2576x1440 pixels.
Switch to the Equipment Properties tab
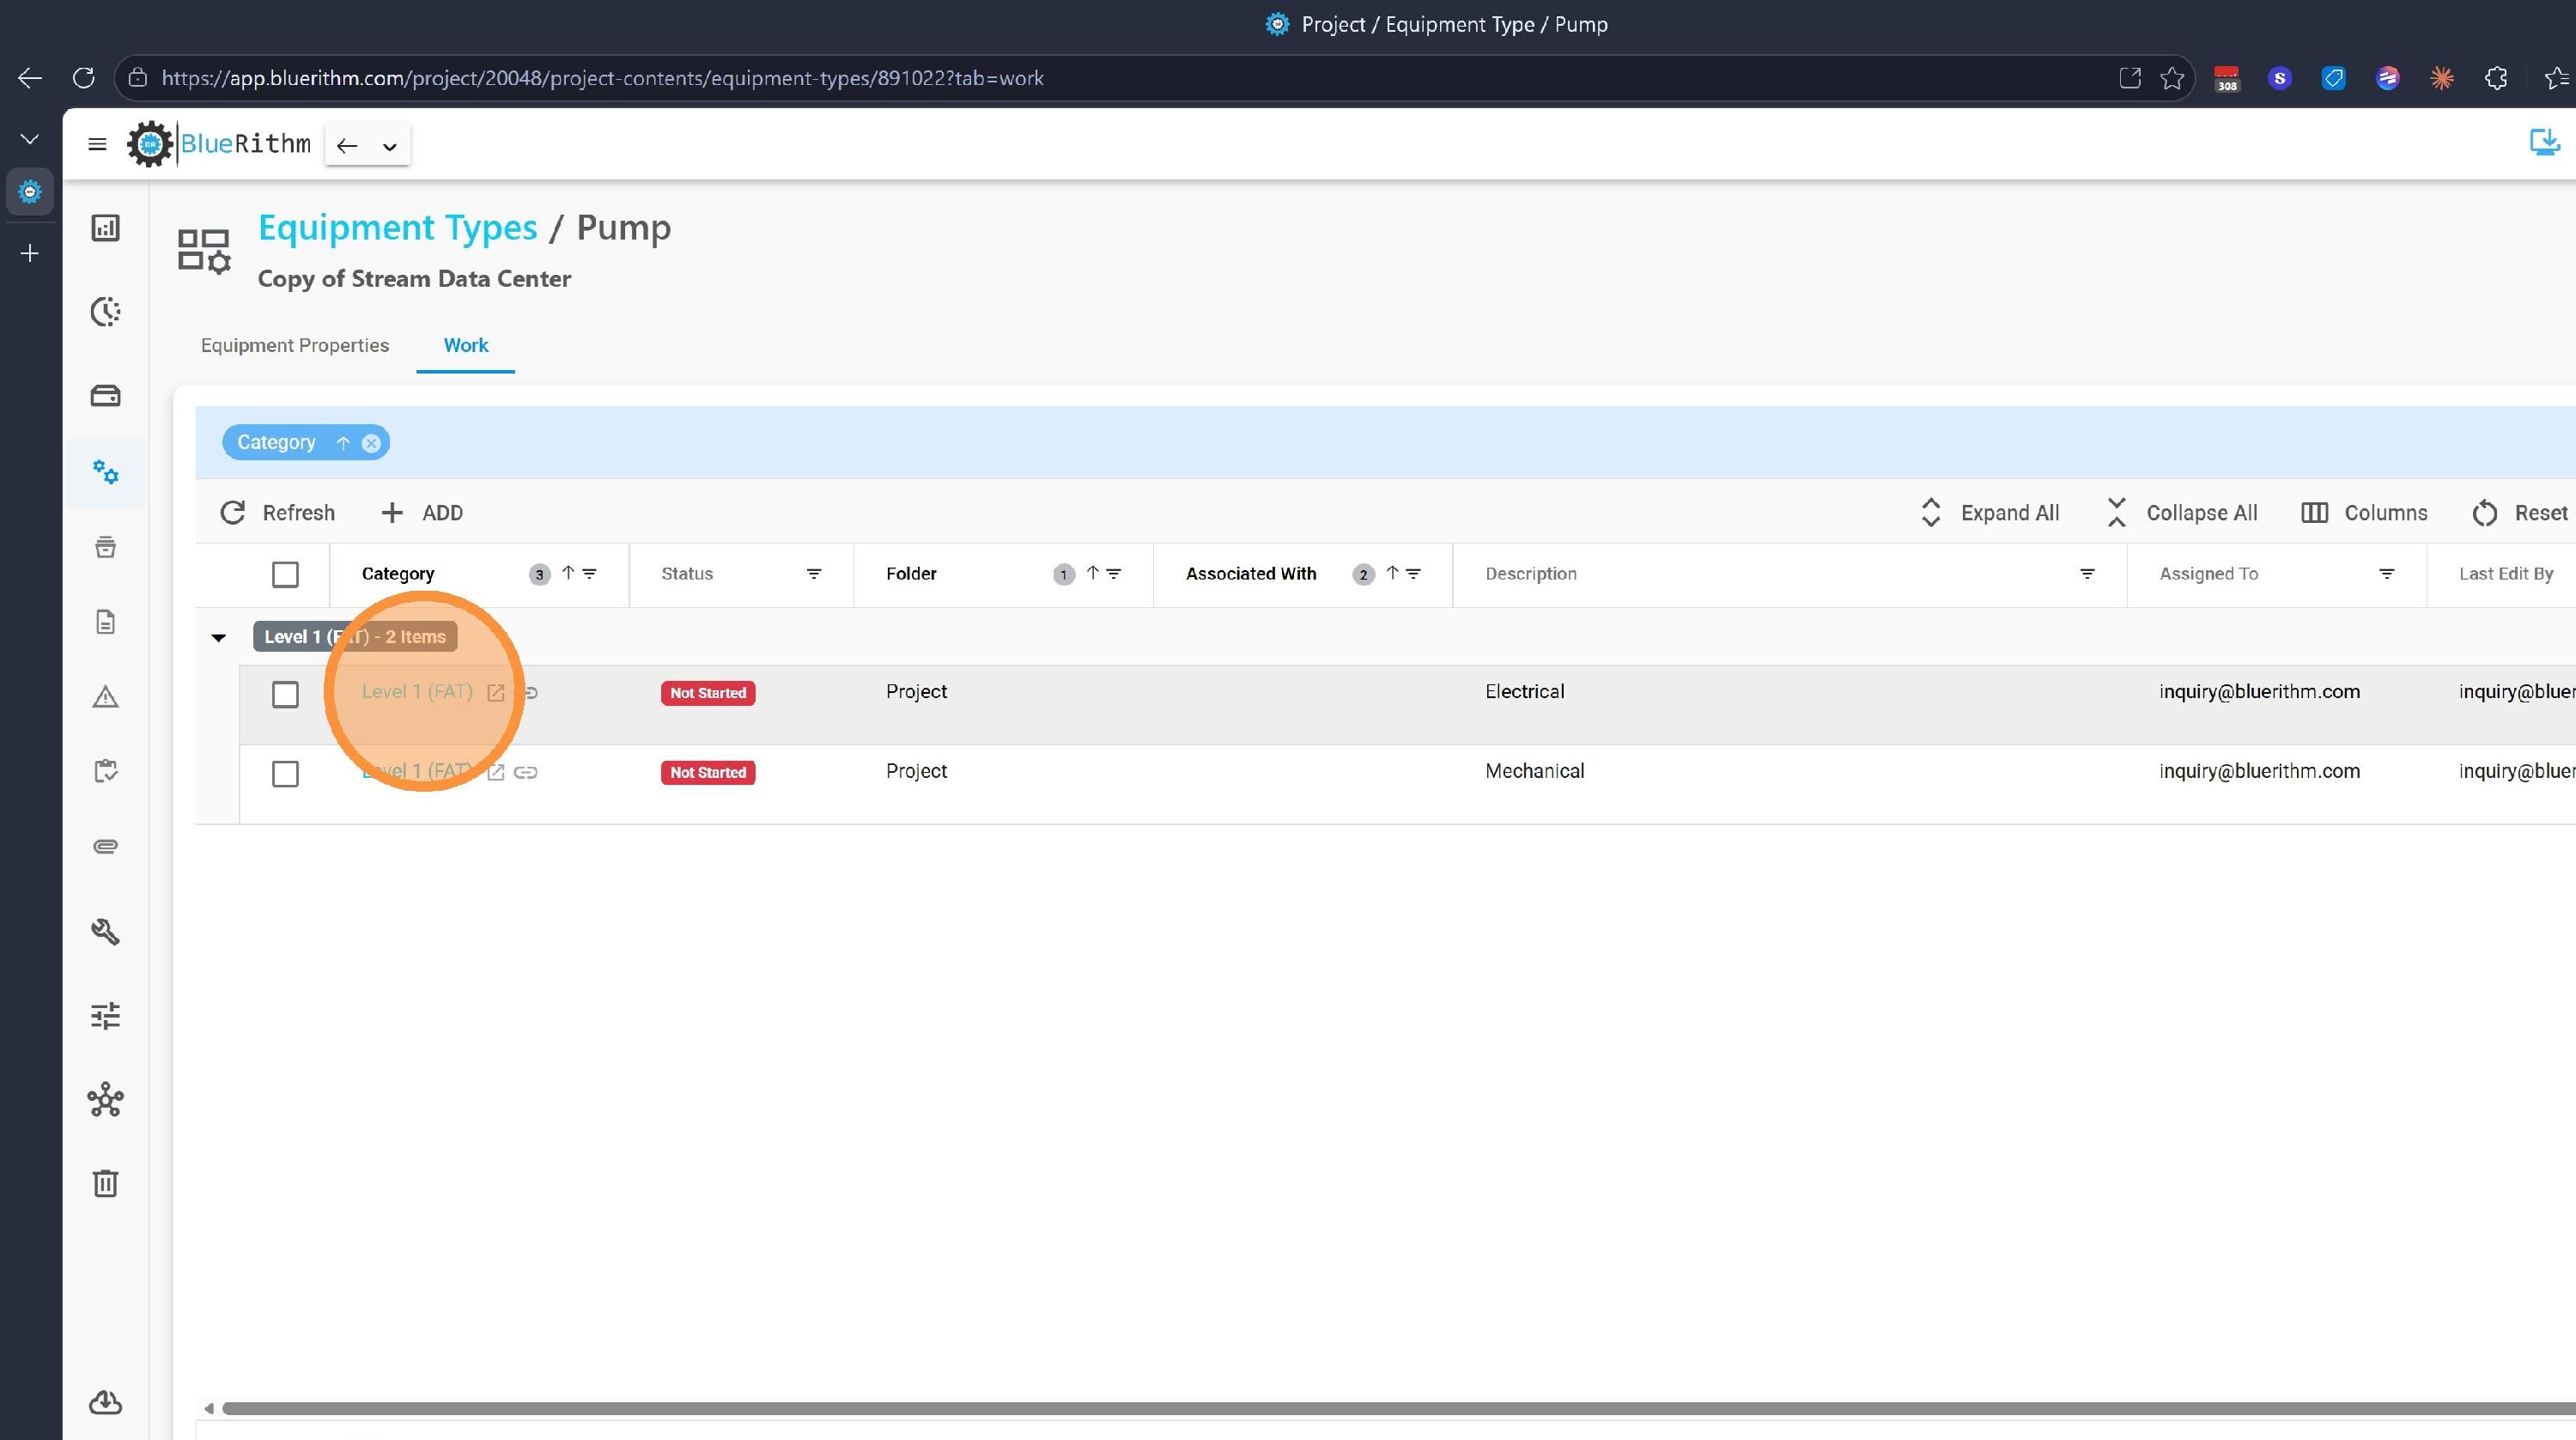(295, 345)
